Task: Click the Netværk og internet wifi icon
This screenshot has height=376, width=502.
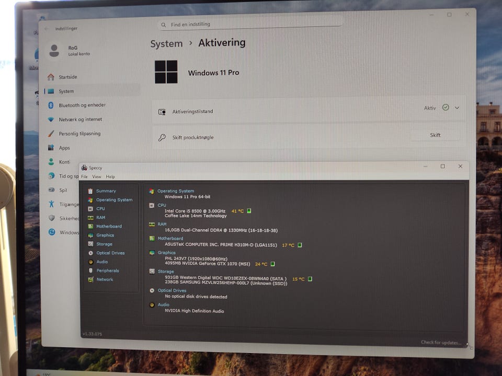Action: click(x=51, y=120)
